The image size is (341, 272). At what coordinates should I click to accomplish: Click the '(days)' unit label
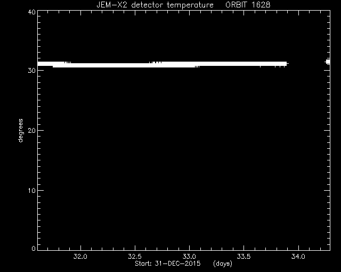pyautogui.click(x=223, y=263)
